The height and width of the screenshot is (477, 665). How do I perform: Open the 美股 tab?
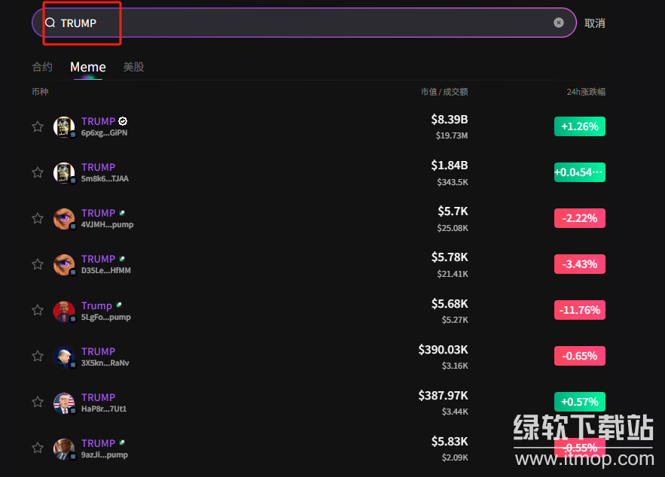[133, 67]
